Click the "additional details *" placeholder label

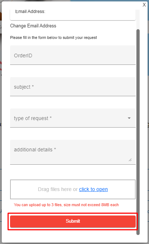tap(35, 150)
